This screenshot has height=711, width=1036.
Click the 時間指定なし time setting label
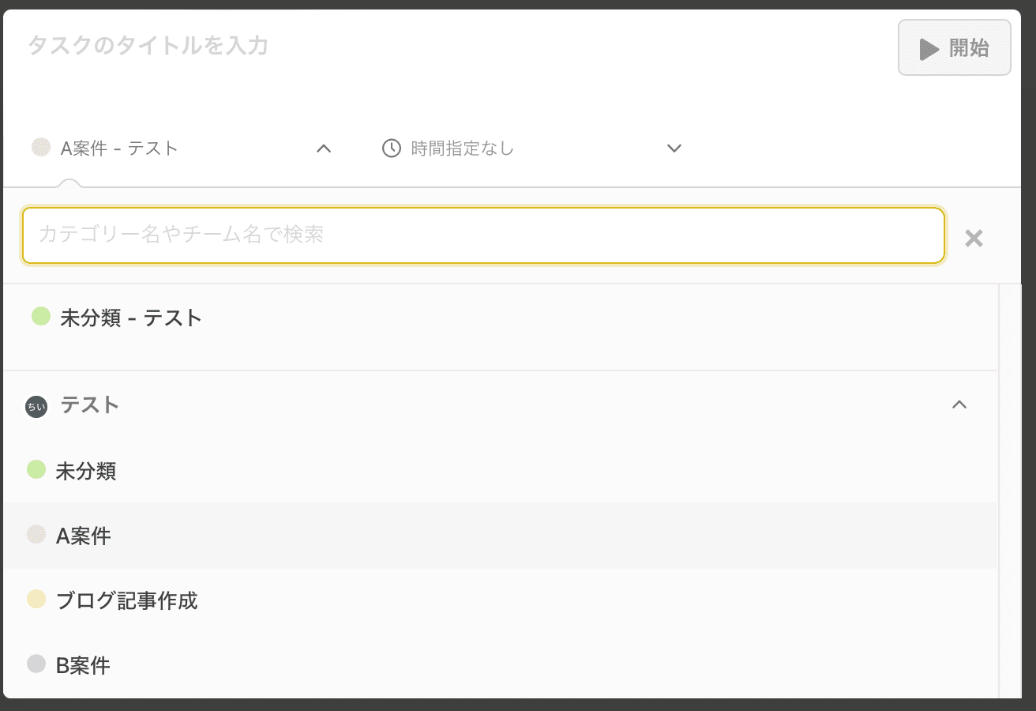[463, 149]
